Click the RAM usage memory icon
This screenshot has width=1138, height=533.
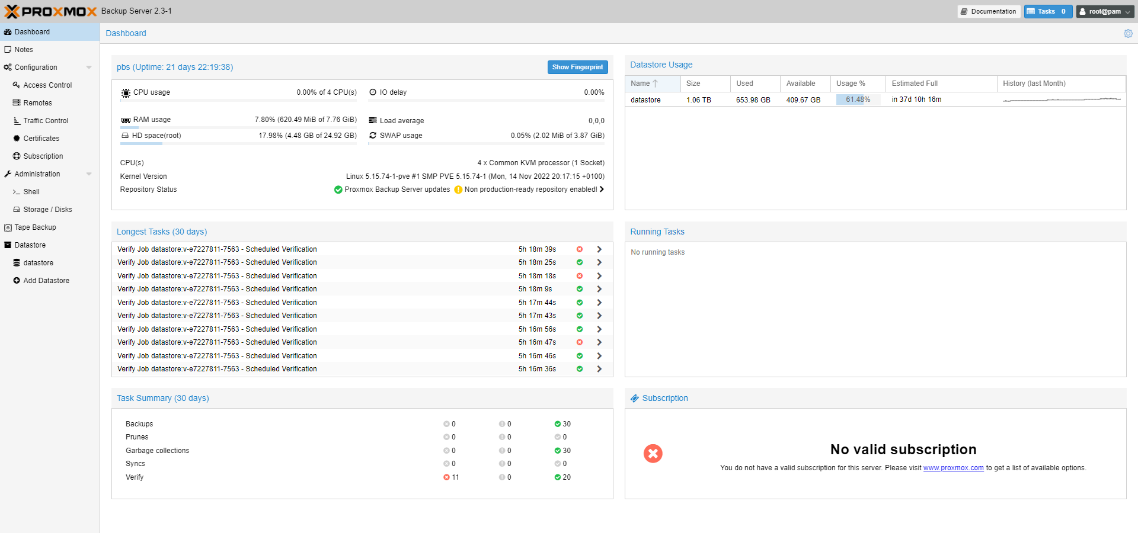point(126,120)
